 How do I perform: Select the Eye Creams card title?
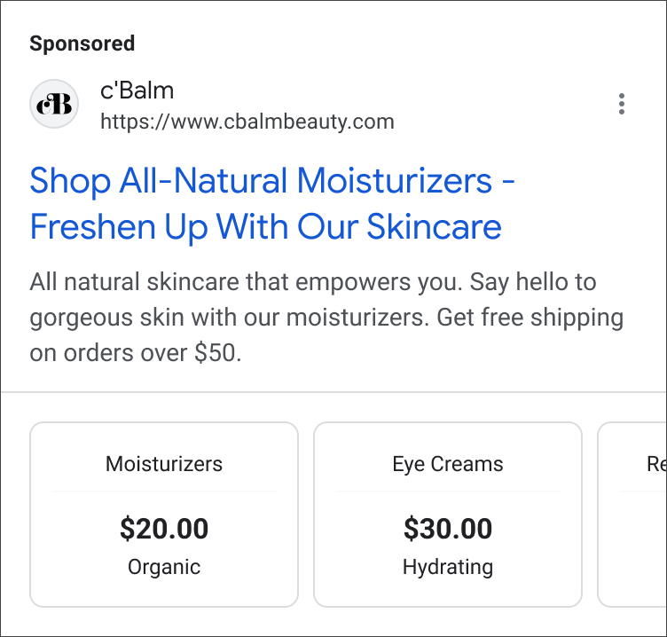click(x=448, y=464)
